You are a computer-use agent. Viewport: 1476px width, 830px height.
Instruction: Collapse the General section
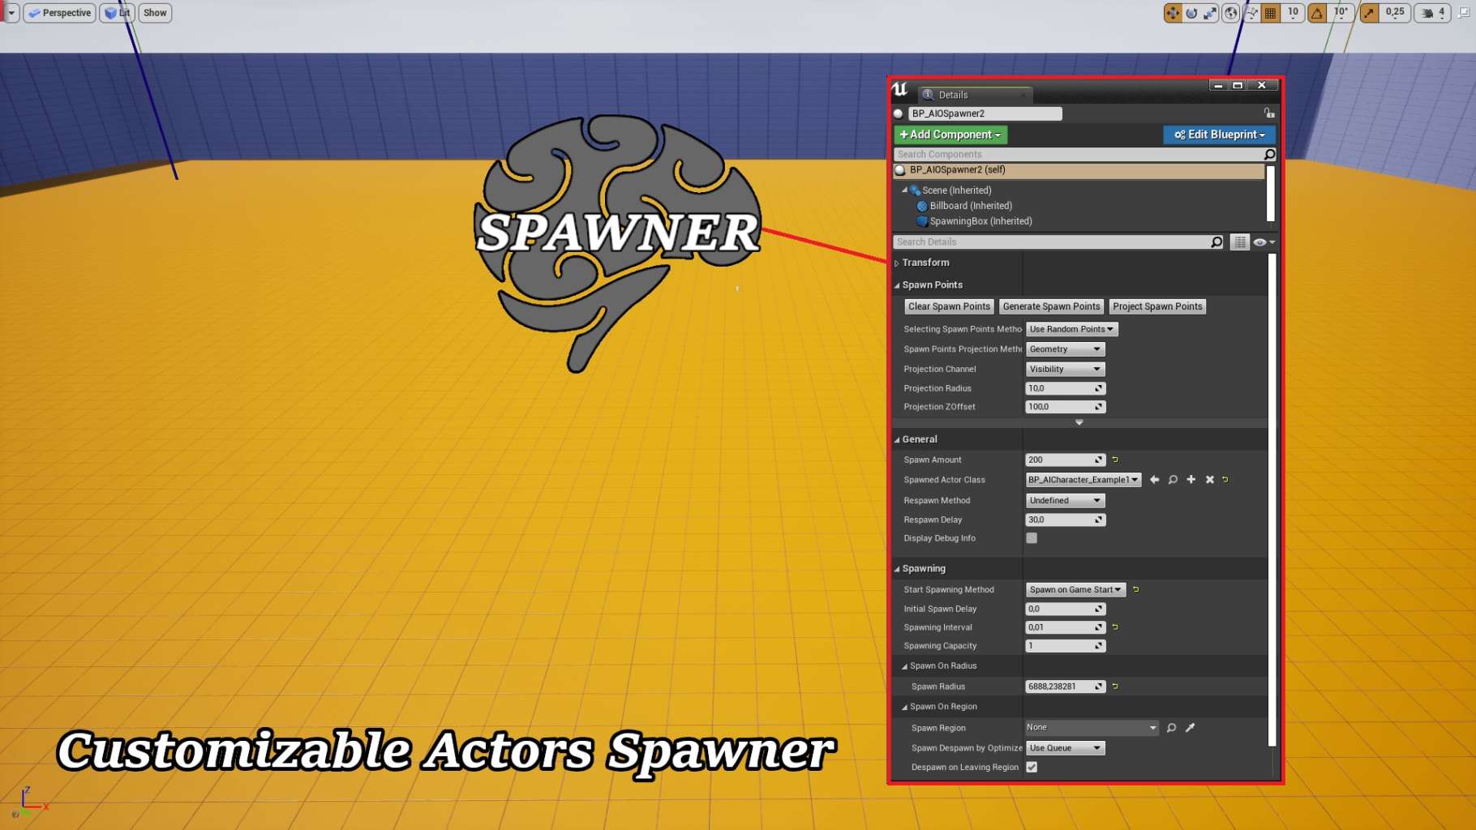click(897, 439)
